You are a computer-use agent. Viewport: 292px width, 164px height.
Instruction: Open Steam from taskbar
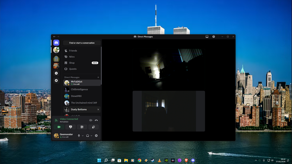coord(153,160)
